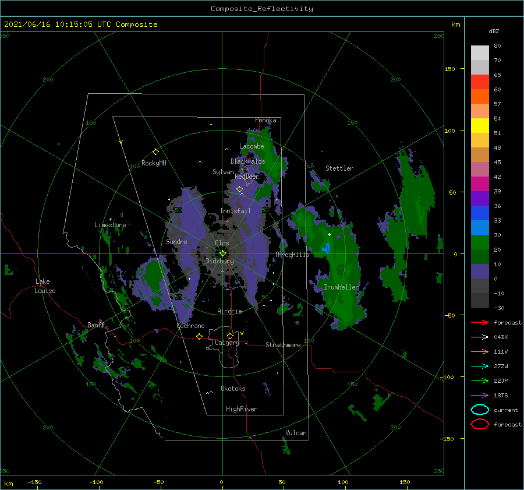Click the Sundre town label
This screenshot has height=490, width=524.
[x=176, y=241]
